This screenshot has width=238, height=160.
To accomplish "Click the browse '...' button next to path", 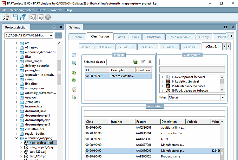I will coord(58,35).
